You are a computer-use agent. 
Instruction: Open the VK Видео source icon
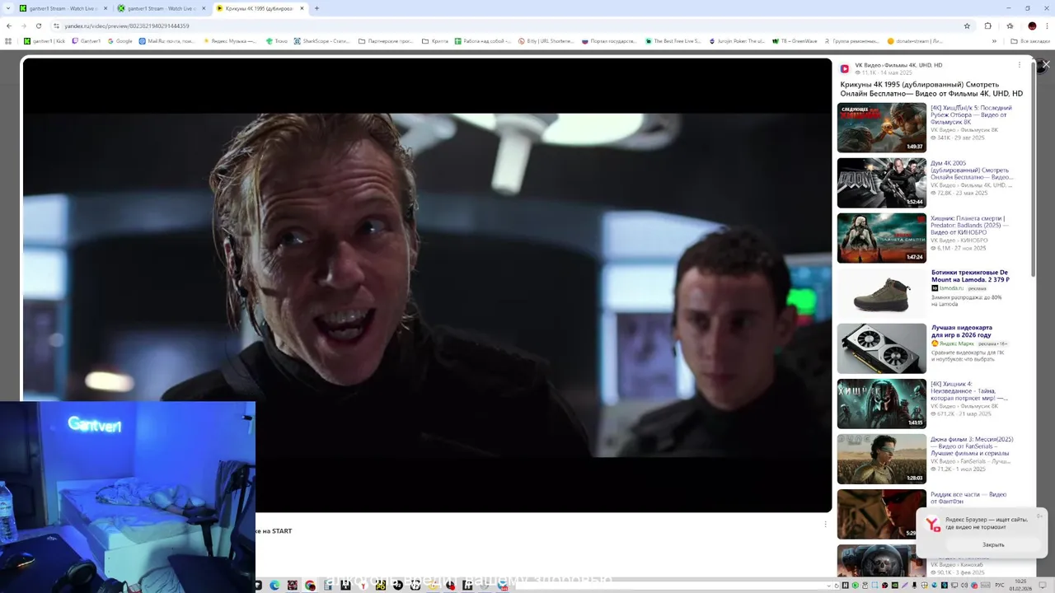(845, 68)
